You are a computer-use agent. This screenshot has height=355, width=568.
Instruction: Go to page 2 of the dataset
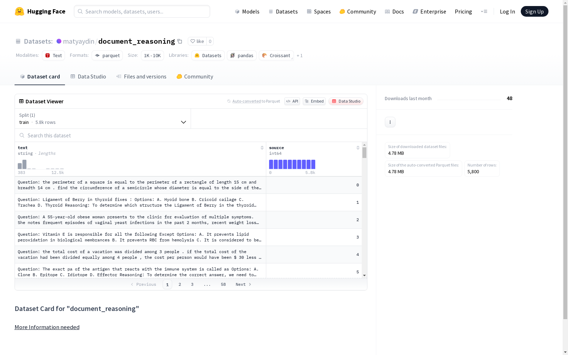[180, 284]
